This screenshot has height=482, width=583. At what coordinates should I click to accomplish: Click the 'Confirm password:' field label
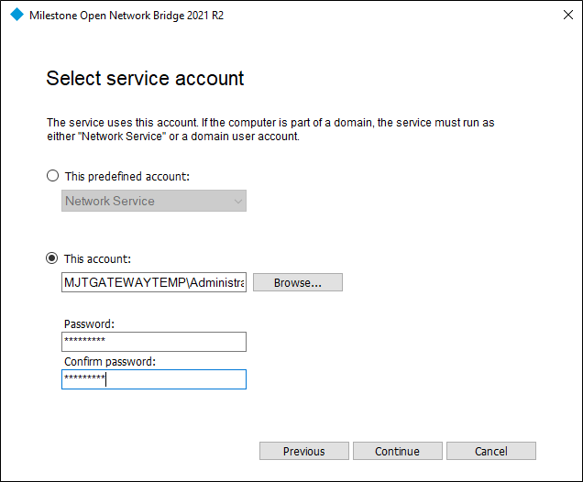(x=110, y=362)
